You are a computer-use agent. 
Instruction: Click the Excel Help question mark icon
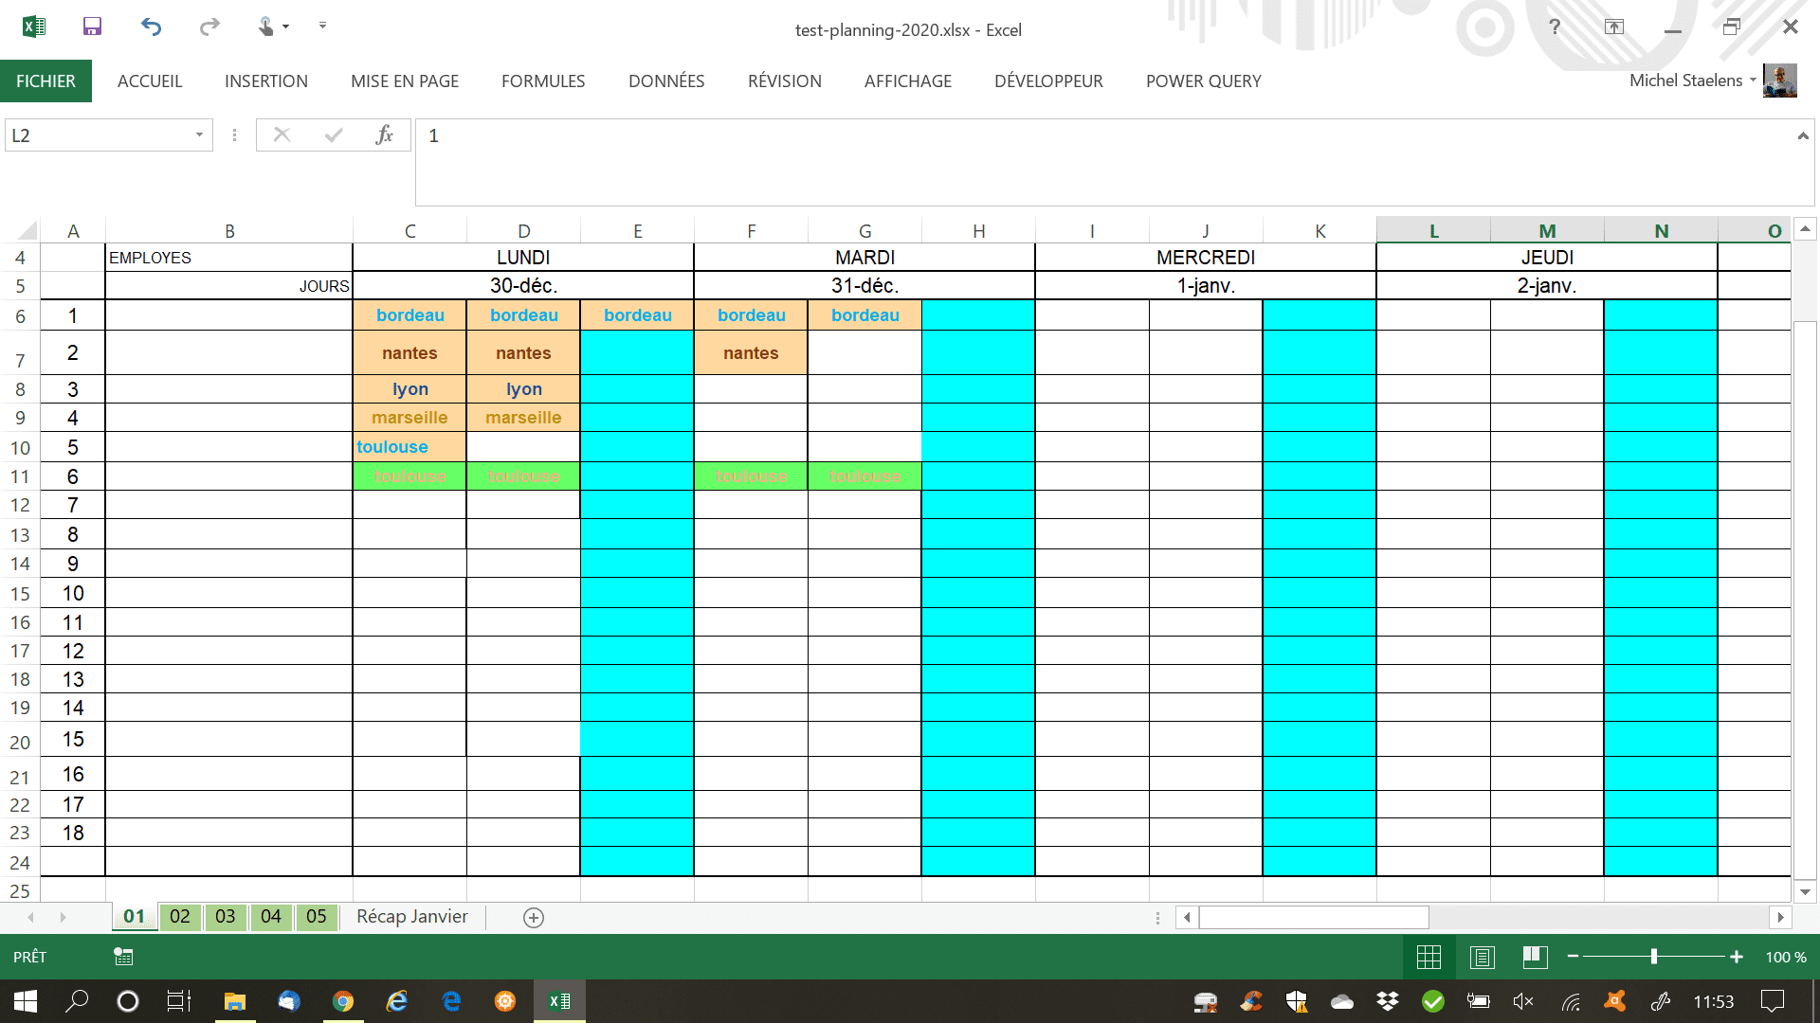(x=1555, y=27)
